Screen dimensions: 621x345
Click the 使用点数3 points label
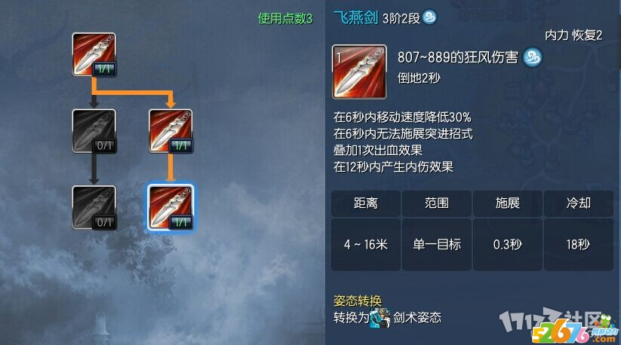pos(285,18)
